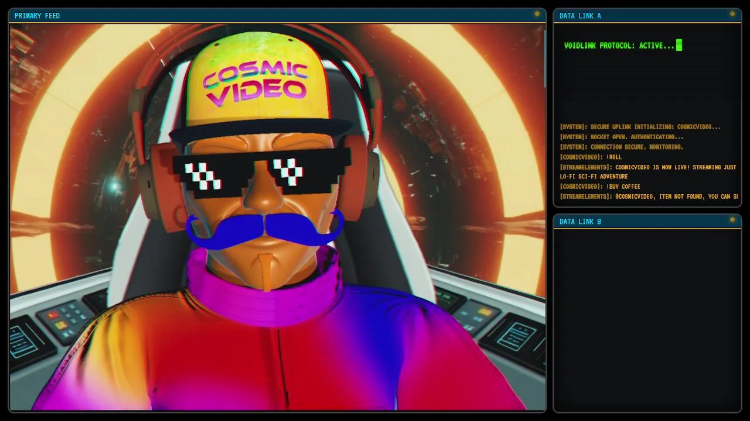Viewport: 750px width, 421px height.
Task: Click the LO-FI SCI-FI ADVENTURE text line
Action: 594,177
